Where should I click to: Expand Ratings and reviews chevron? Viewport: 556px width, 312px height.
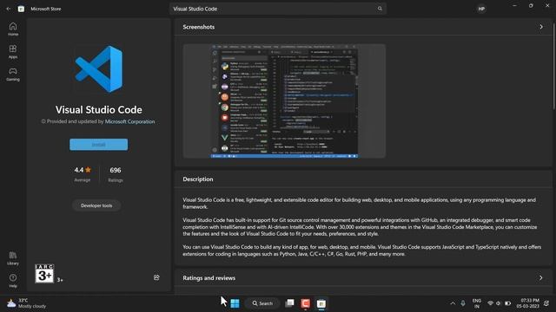[540, 277]
